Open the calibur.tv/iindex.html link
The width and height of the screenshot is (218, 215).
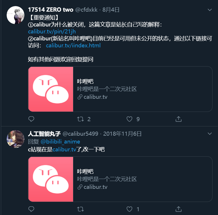[x=73, y=45]
